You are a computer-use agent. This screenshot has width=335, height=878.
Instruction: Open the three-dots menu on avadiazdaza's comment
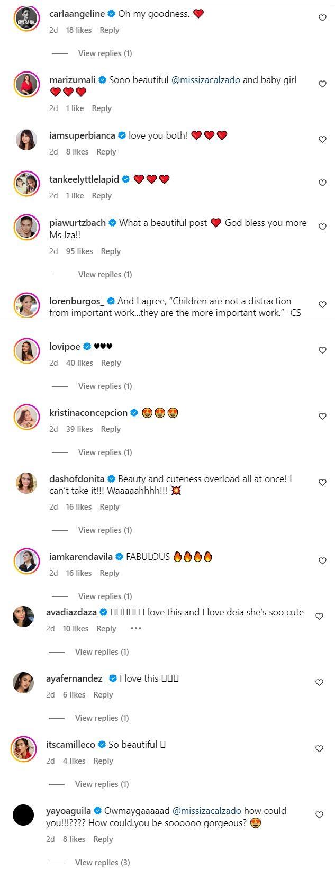[136, 628]
